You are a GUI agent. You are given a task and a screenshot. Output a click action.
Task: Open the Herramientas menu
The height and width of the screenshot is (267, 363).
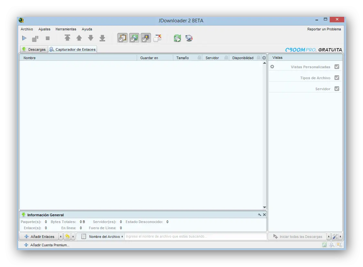click(66, 29)
